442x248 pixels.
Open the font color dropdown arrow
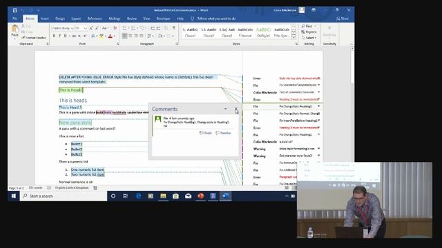click(x=114, y=36)
